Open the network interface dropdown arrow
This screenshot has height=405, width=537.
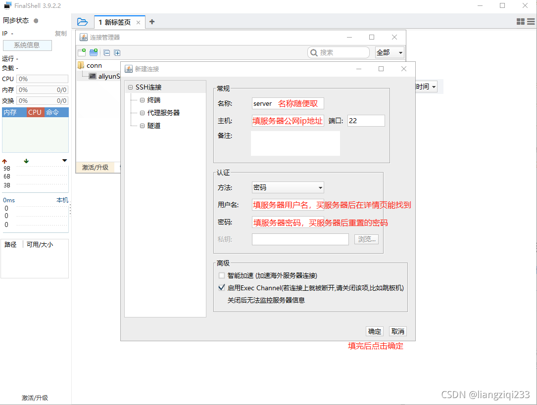tap(64, 160)
